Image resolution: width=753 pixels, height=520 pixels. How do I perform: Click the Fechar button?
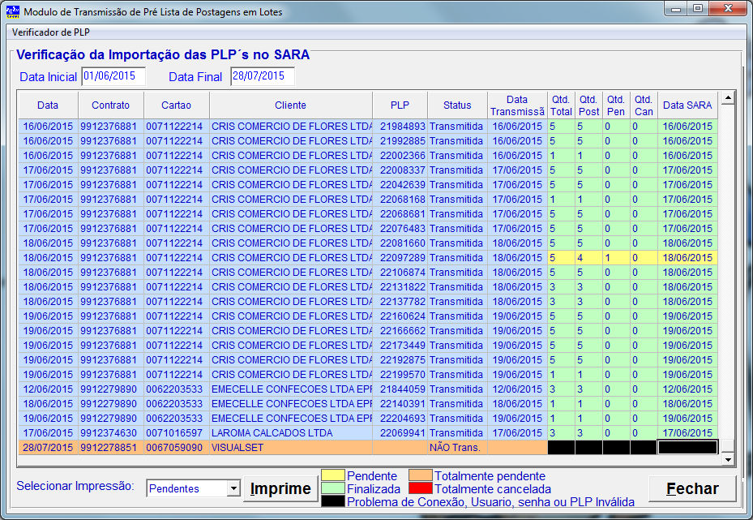click(x=692, y=488)
